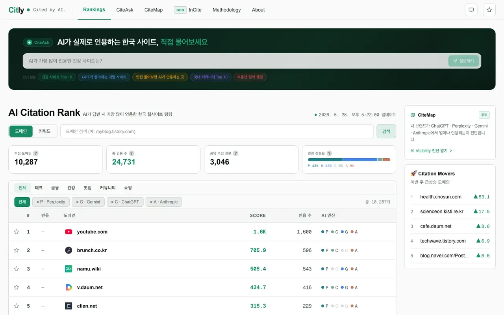Focus the 도메인 검색 input field
The image size is (504, 315).
point(217,132)
